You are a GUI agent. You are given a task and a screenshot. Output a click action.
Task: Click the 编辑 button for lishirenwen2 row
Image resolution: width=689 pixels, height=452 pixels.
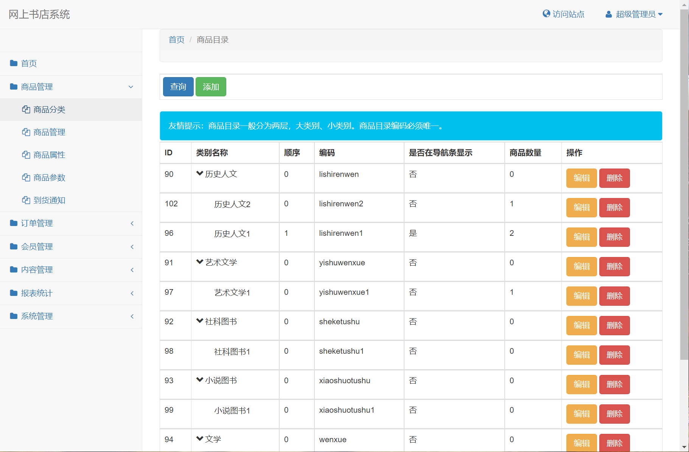coord(581,207)
